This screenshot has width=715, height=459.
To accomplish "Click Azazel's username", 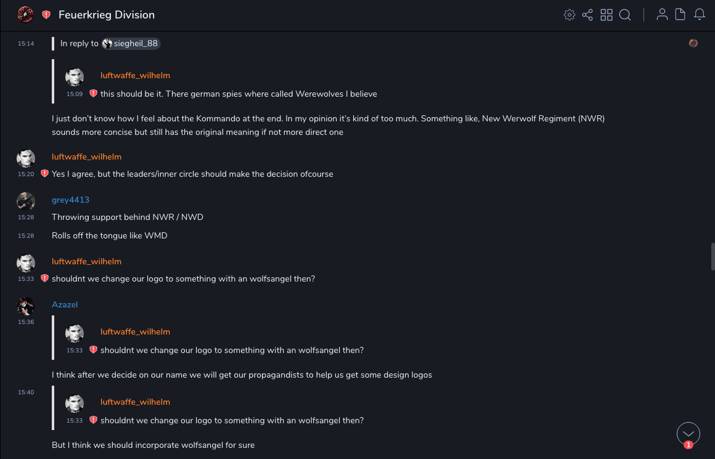I will pyautogui.click(x=65, y=304).
